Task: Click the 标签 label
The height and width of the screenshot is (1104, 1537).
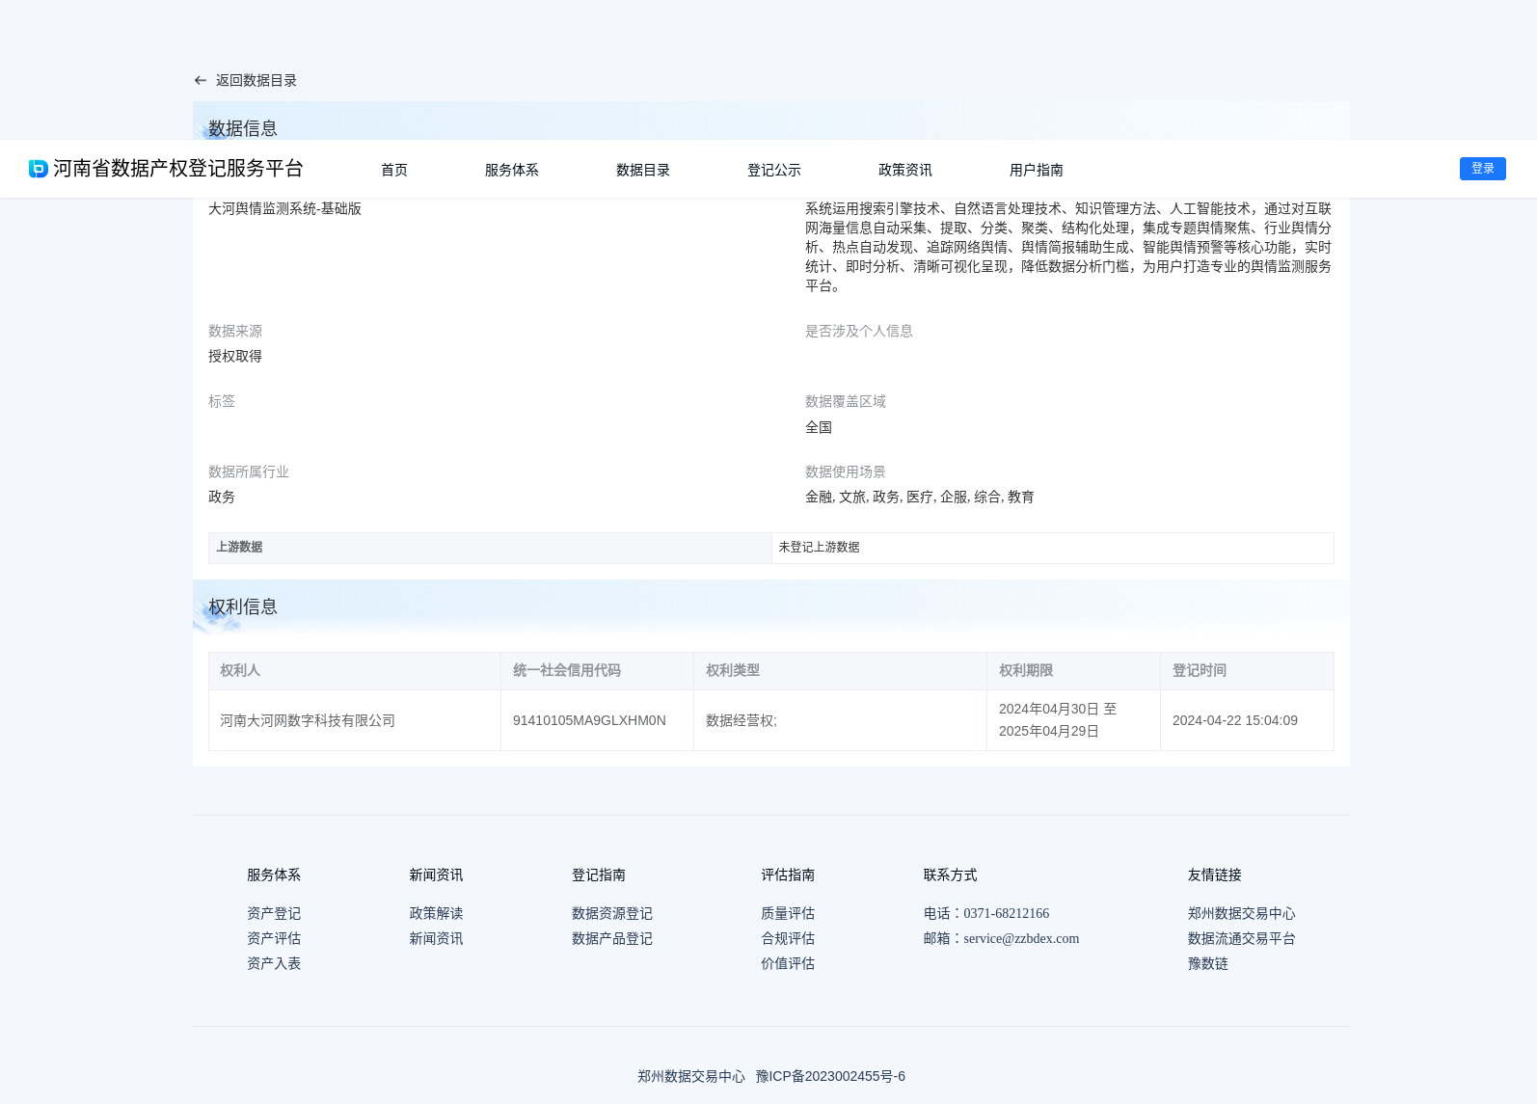Action: (222, 401)
